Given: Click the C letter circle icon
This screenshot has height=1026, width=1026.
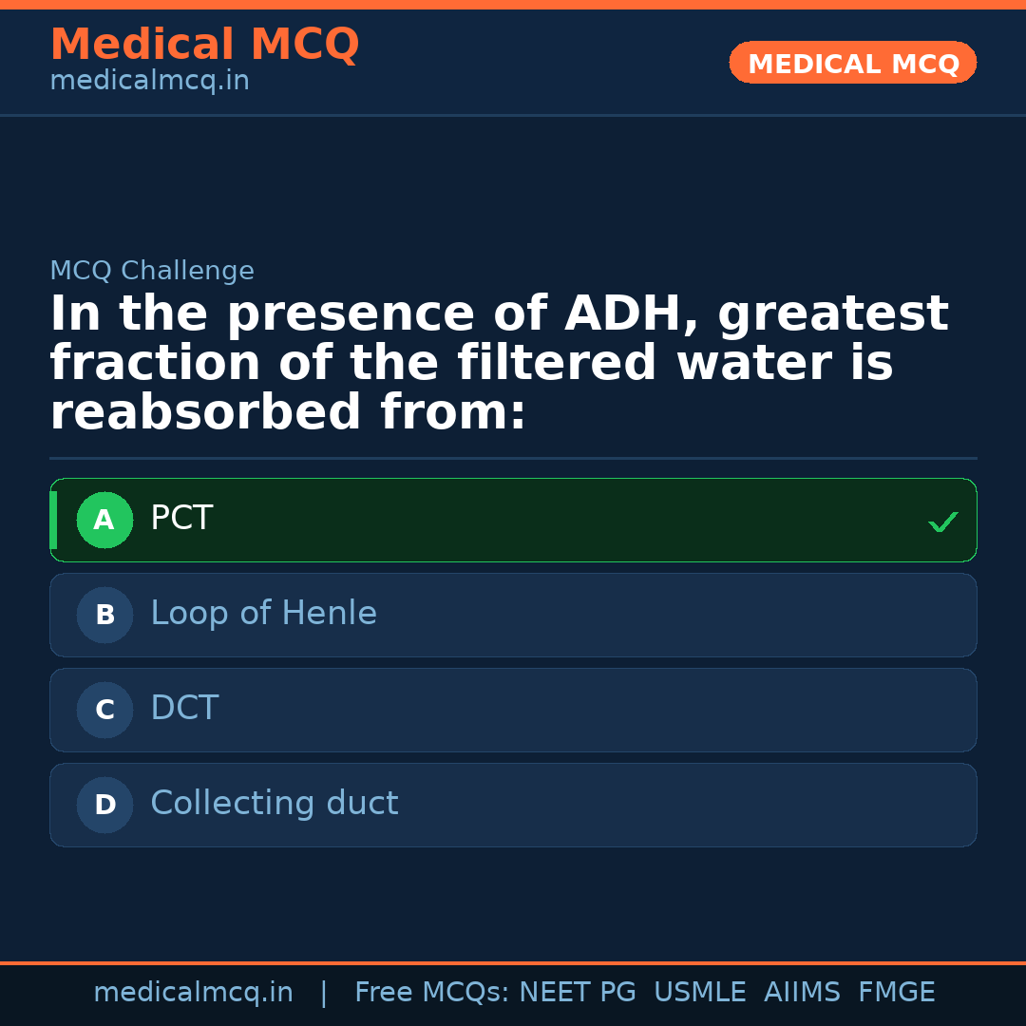Looking at the screenshot, I should click(104, 710).
